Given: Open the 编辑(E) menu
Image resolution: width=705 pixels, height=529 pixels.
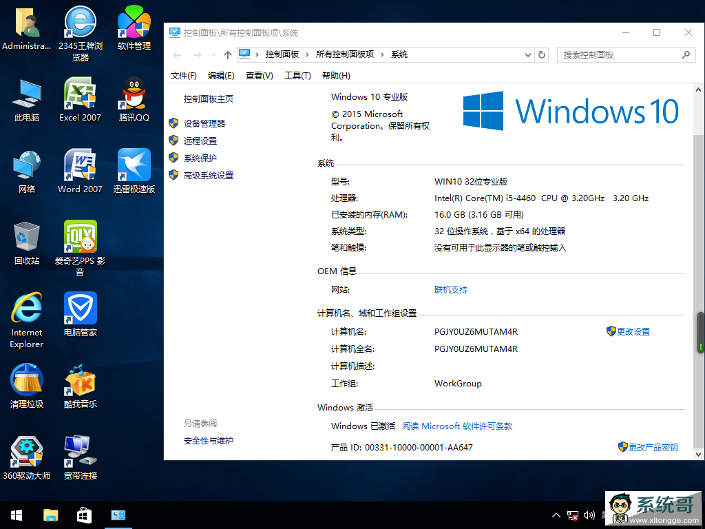Looking at the screenshot, I should point(221,76).
